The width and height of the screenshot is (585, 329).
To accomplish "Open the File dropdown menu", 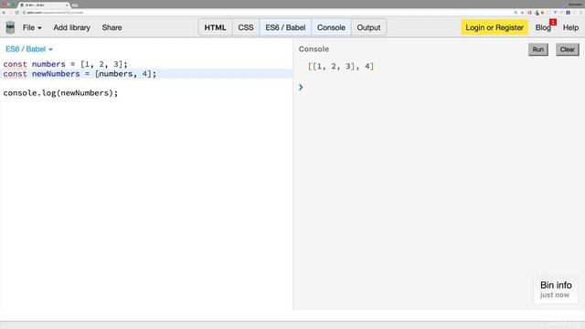I will click(32, 27).
